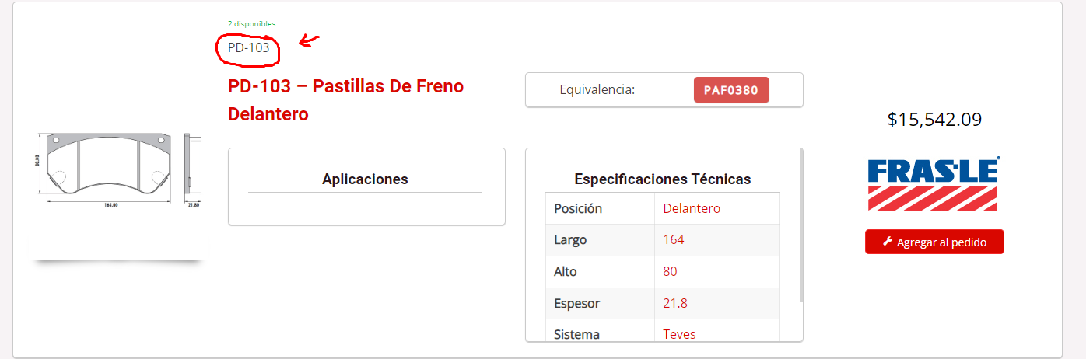
Task: Click the PAF0380 equivalence badge
Action: tap(731, 89)
